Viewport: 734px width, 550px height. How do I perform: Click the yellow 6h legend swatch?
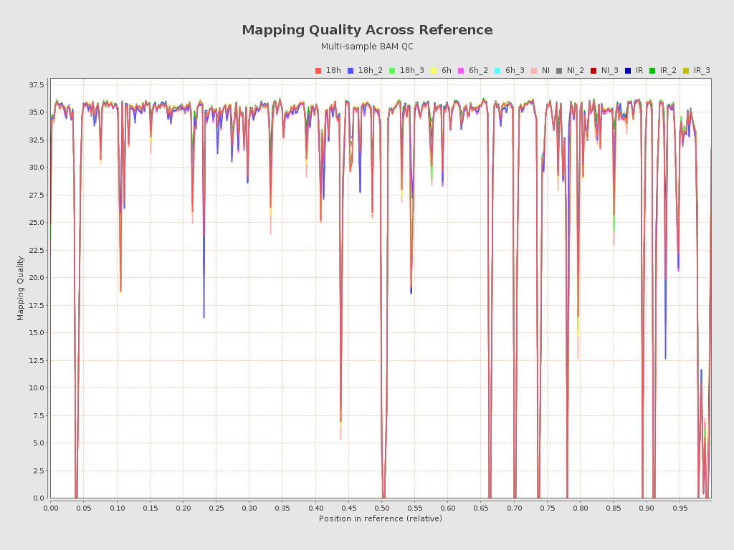[x=434, y=71]
